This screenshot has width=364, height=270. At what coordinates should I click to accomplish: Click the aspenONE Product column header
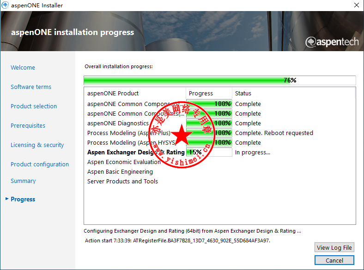[x=113, y=94]
